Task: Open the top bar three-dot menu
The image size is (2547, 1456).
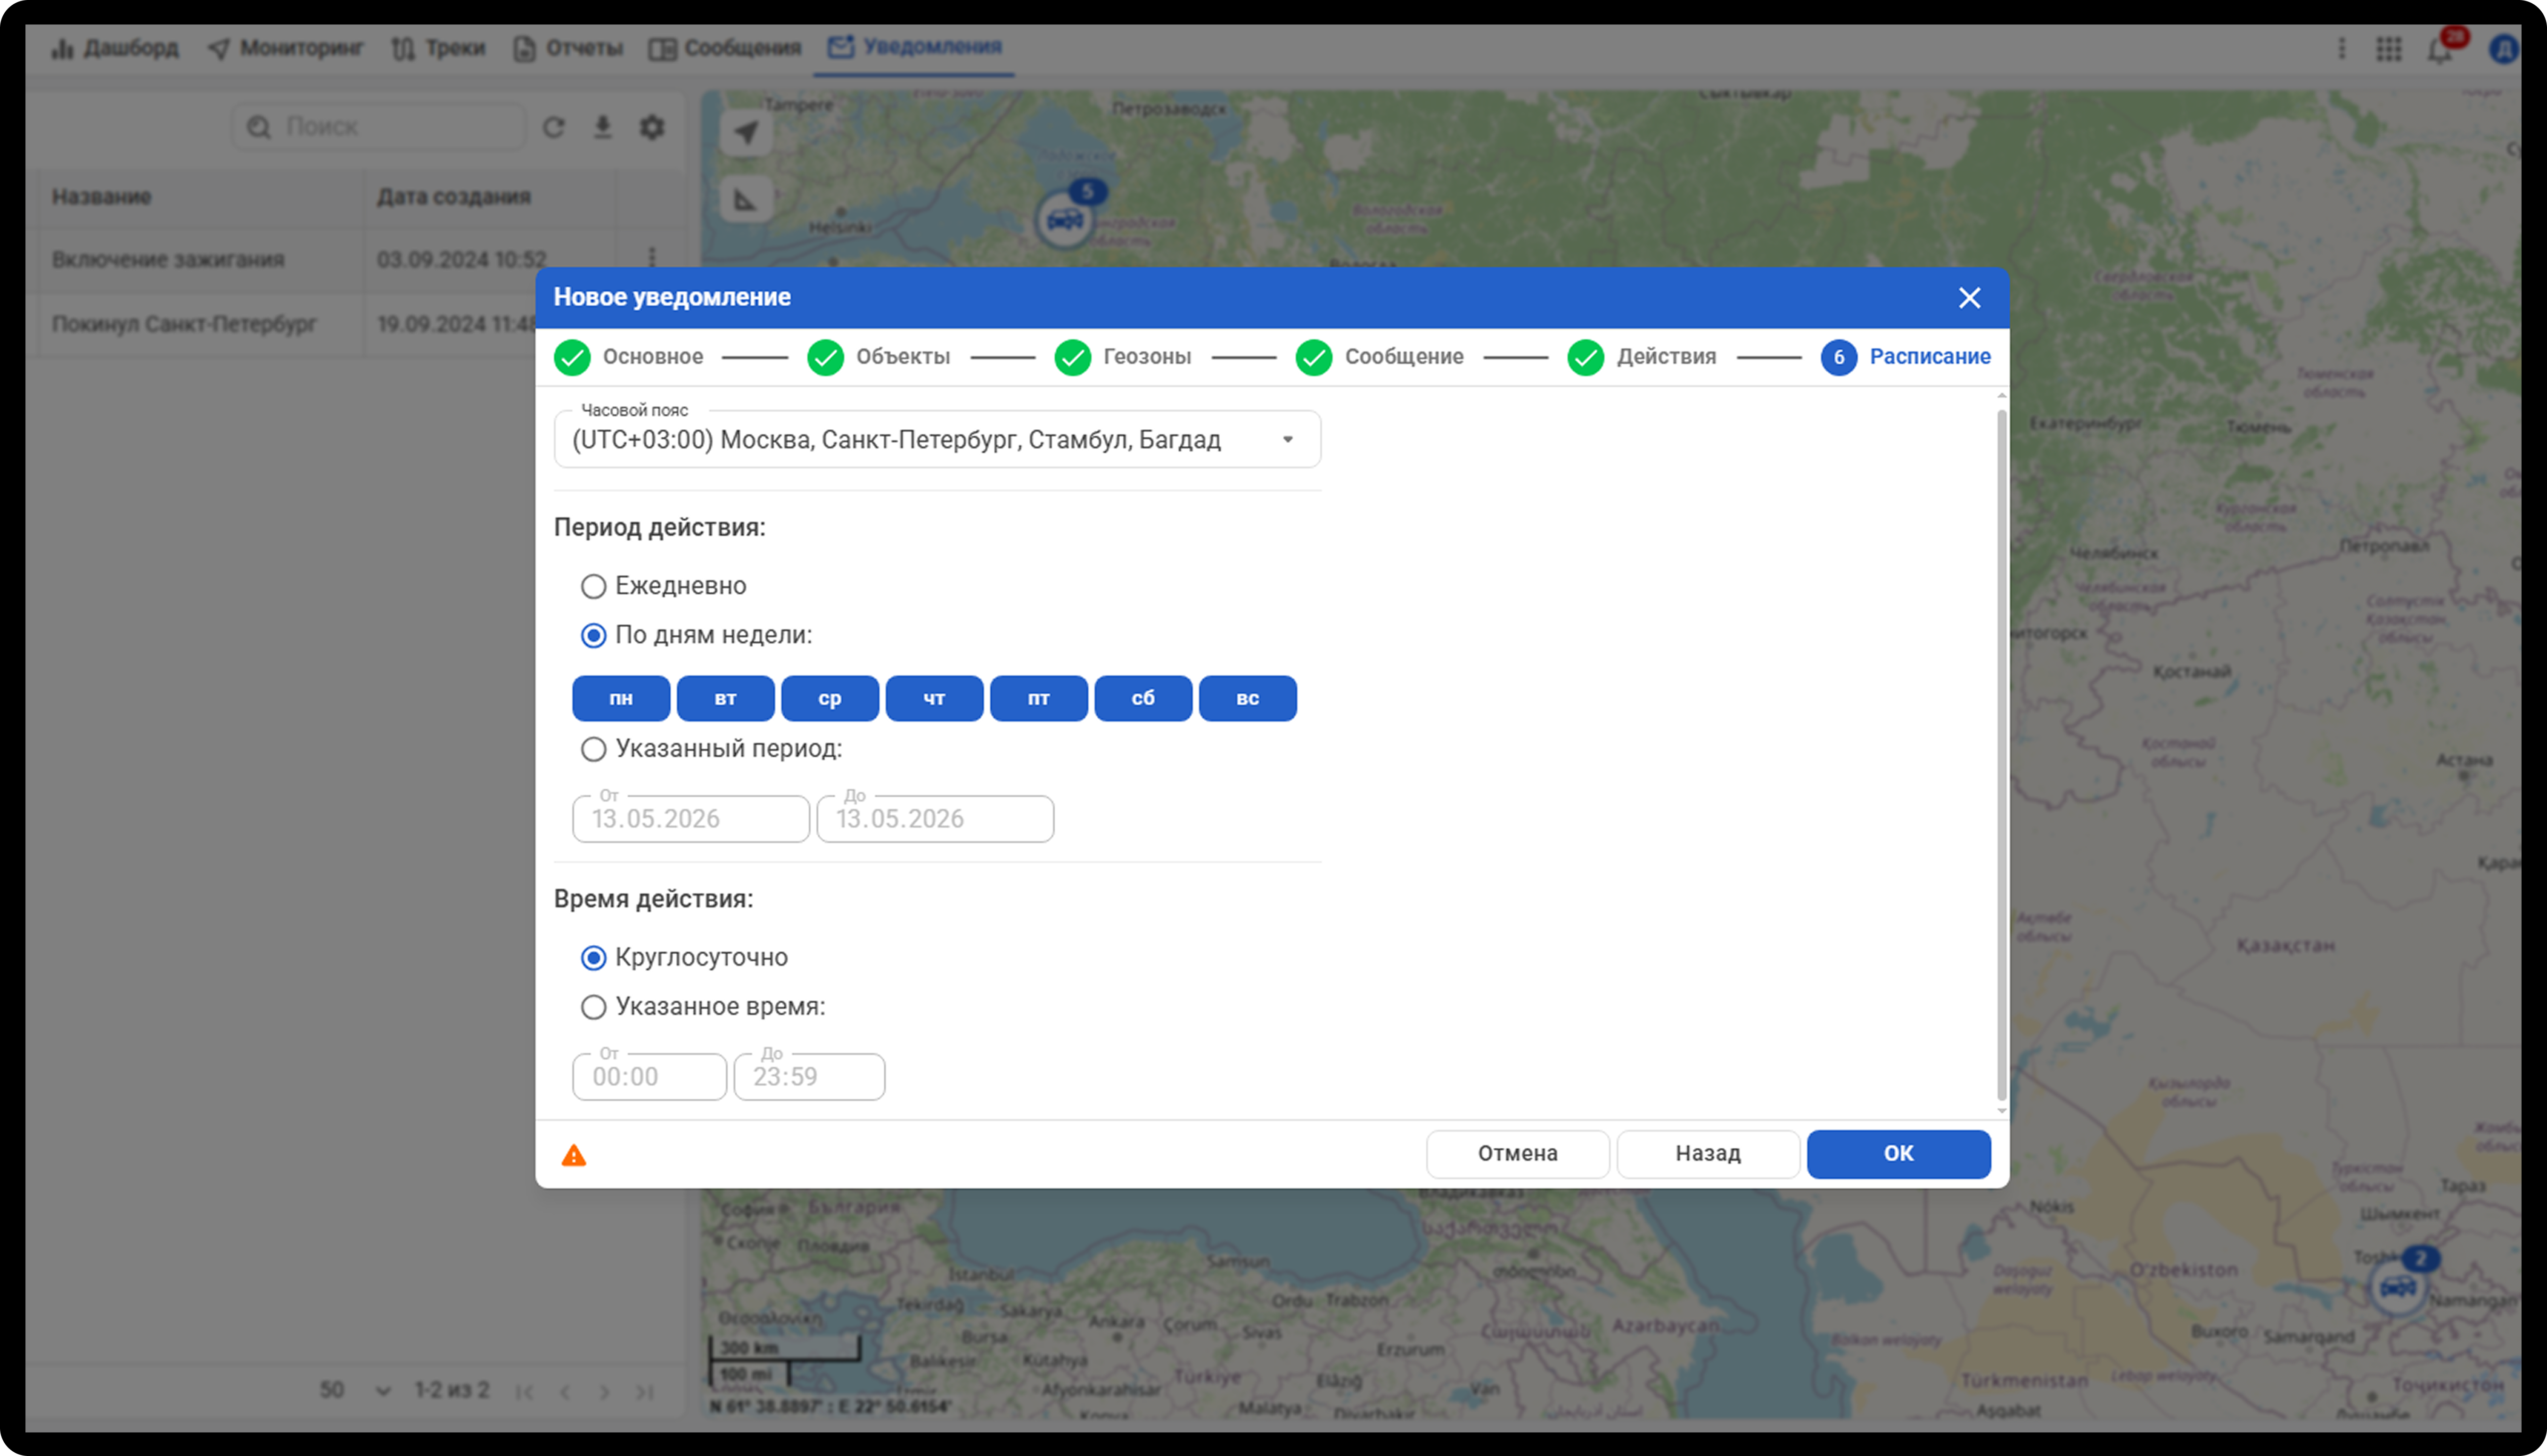Action: (x=2341, y=49)
